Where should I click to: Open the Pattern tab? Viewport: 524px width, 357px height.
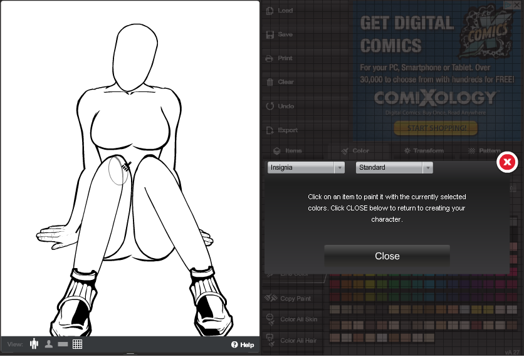(485, 151)
